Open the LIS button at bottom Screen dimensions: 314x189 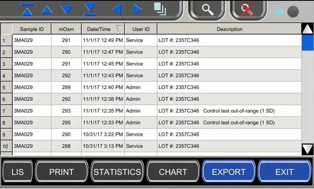point(18,172)
